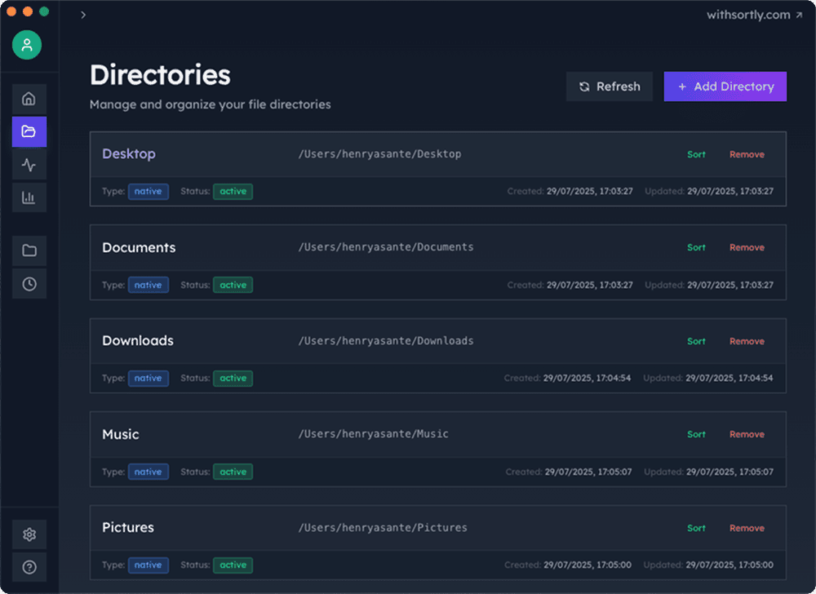The height and width of the screenshot is (594, 816).
Task: Click the native type badge on Music
Action: click(148, 471)
